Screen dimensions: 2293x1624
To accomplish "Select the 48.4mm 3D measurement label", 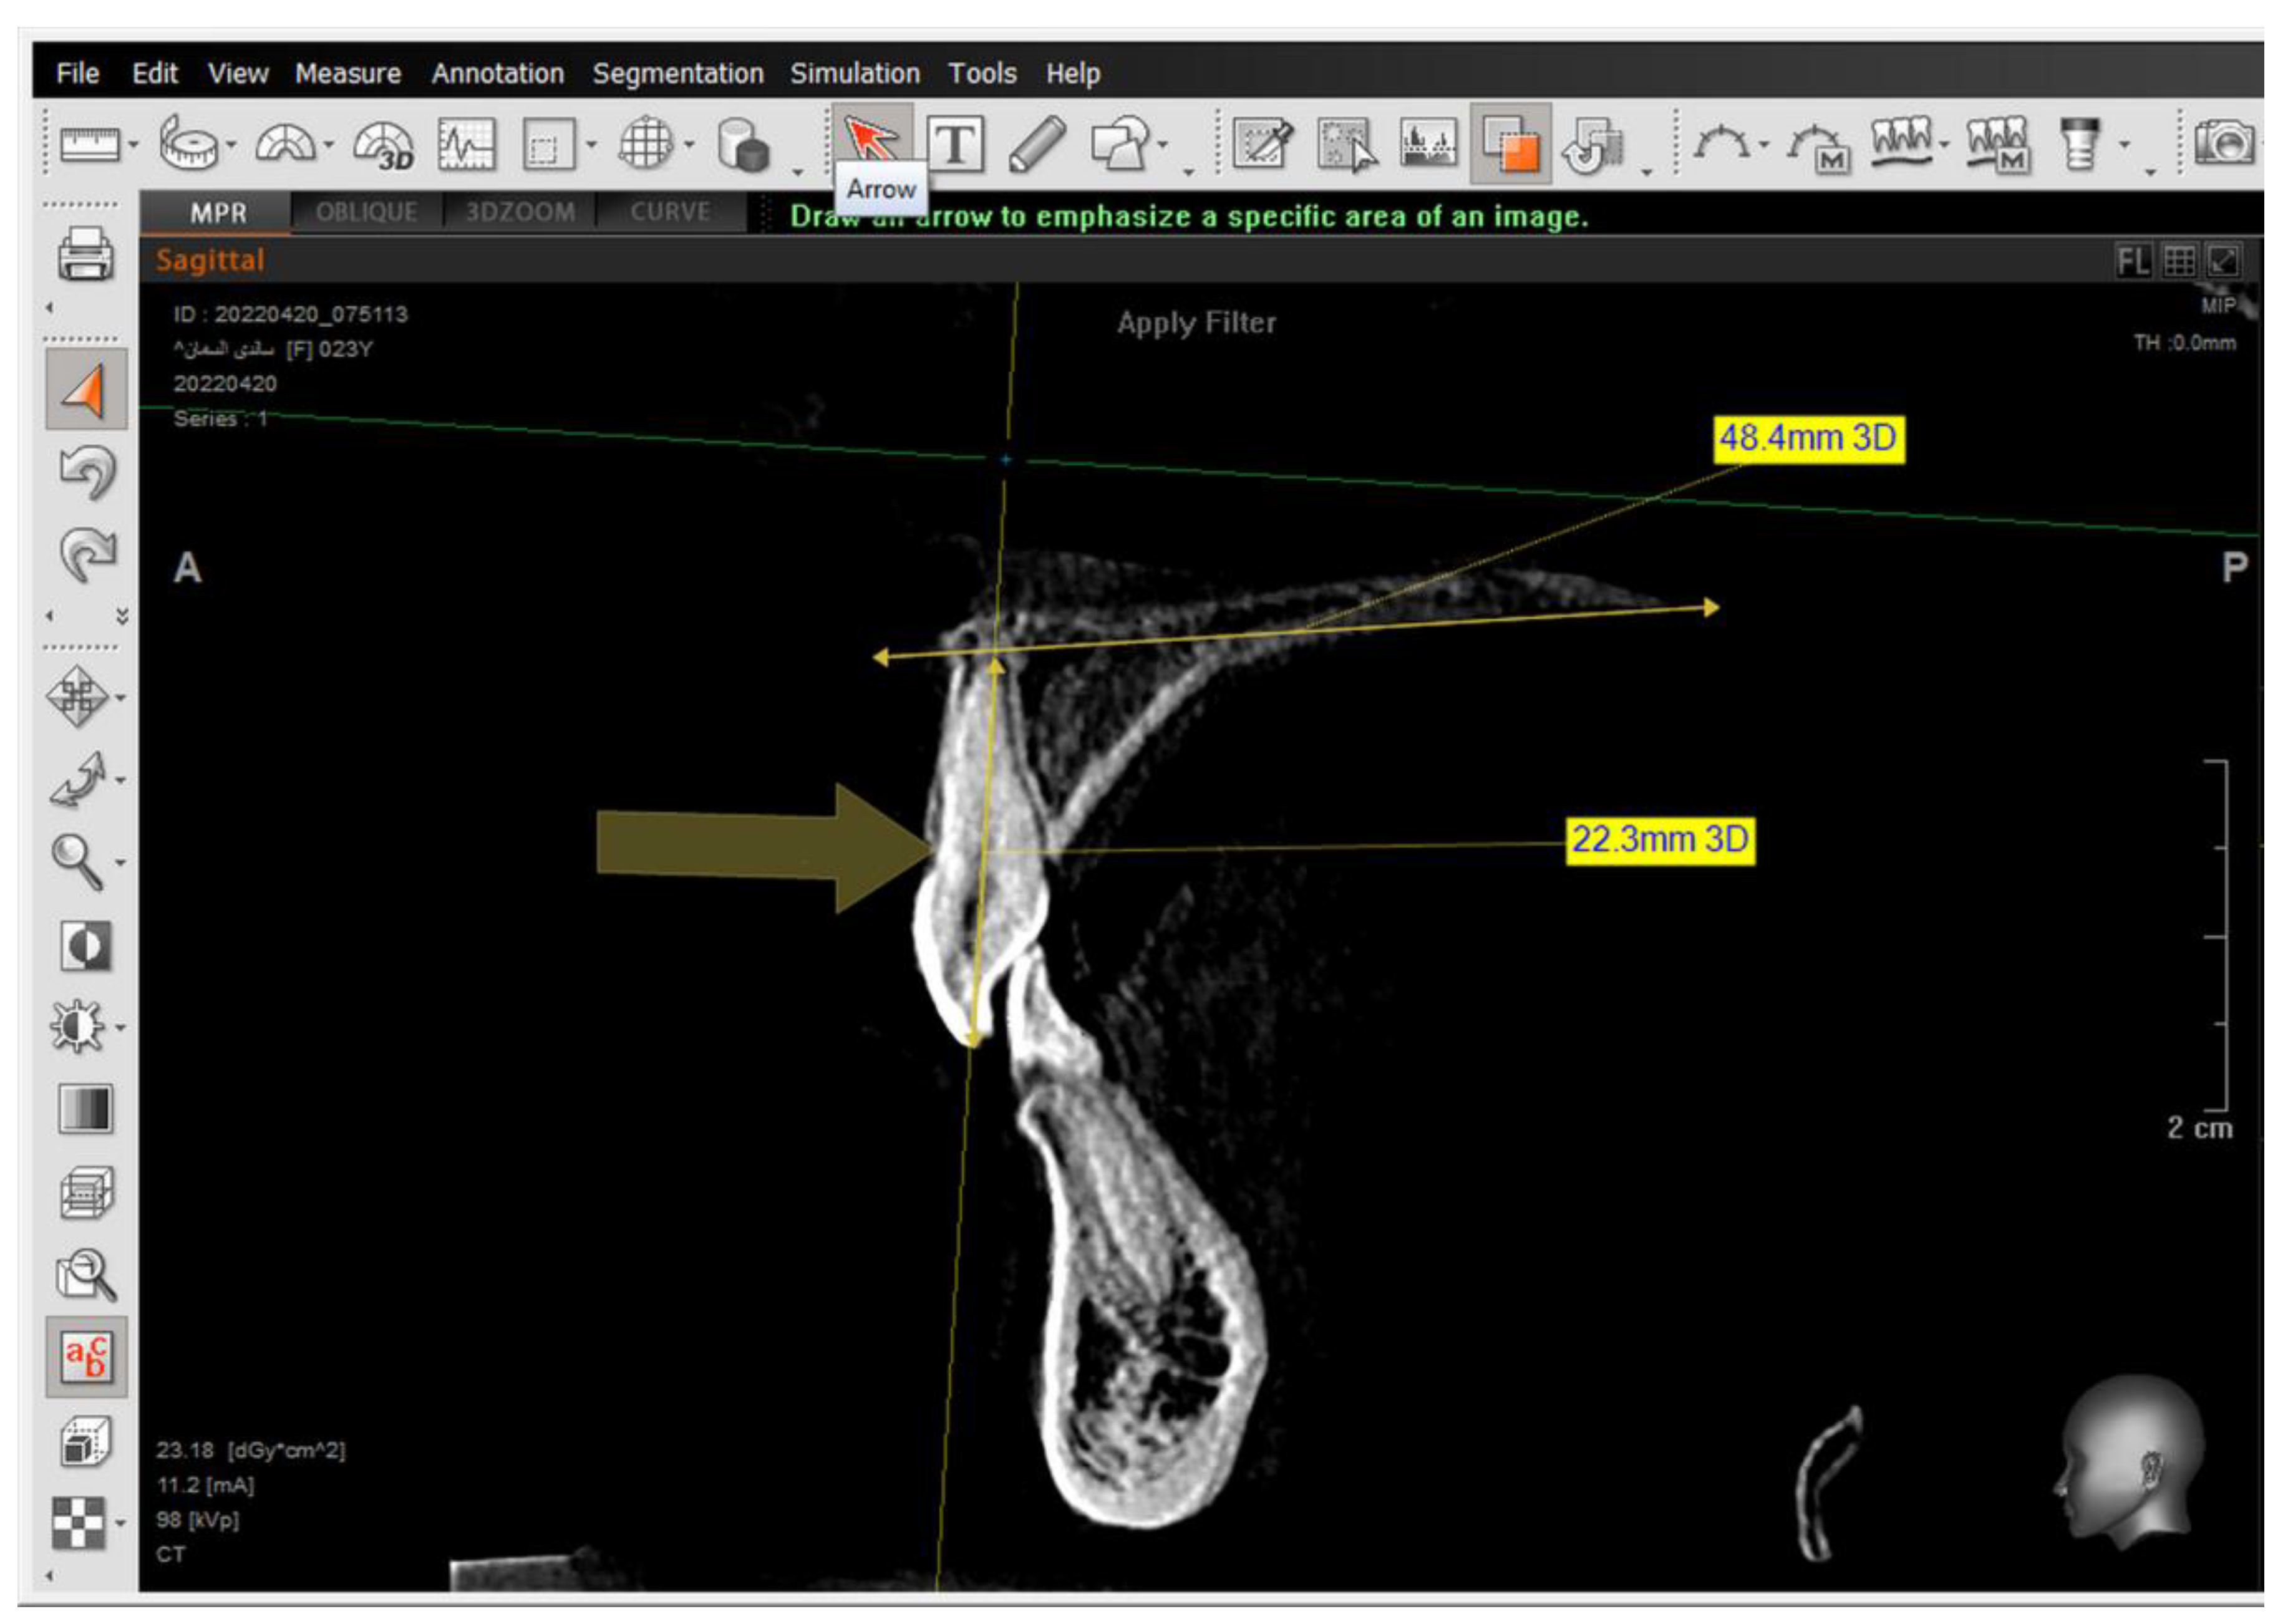I will click(1808, 439).
